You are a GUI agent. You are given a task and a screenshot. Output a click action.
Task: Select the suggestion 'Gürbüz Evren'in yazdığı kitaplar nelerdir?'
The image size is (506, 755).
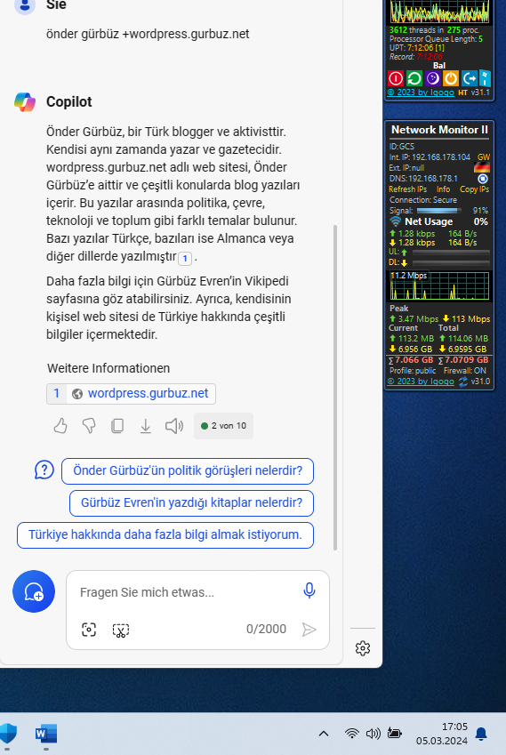tap(191, 502)
